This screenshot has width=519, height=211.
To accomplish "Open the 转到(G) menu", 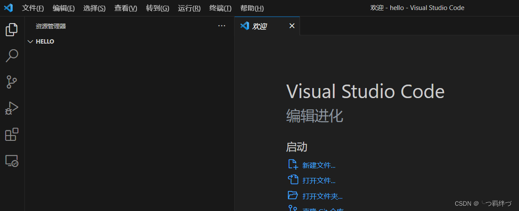I will click(x=157, y=8).
